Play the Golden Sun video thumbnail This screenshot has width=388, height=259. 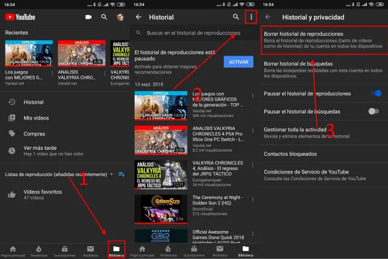click(160, 208)
